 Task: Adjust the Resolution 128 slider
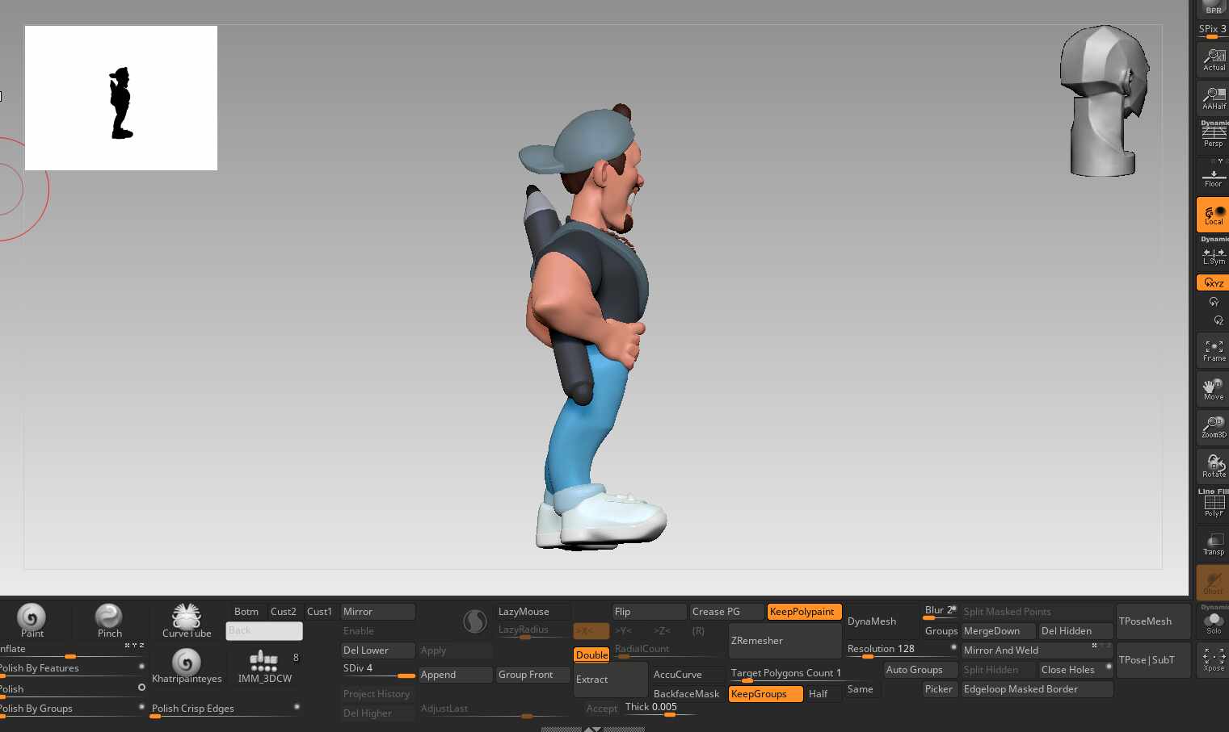[901, 650]
